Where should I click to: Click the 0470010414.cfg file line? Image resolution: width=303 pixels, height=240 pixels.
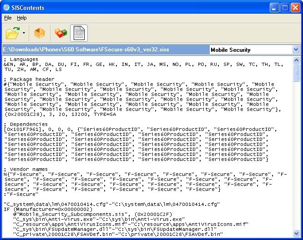click(112, 204)
